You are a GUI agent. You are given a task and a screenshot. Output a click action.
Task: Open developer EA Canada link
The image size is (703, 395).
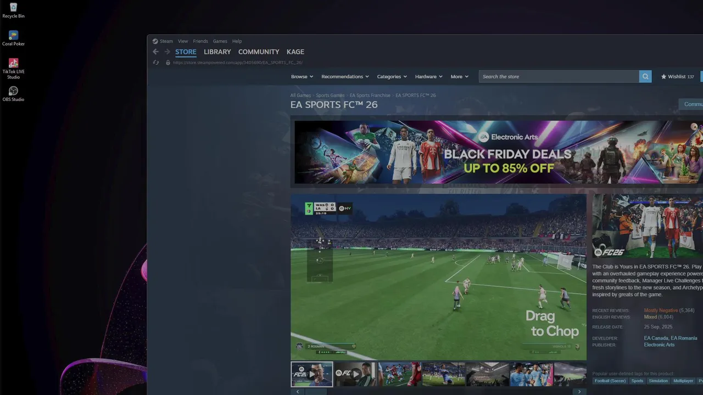(656, 338)
